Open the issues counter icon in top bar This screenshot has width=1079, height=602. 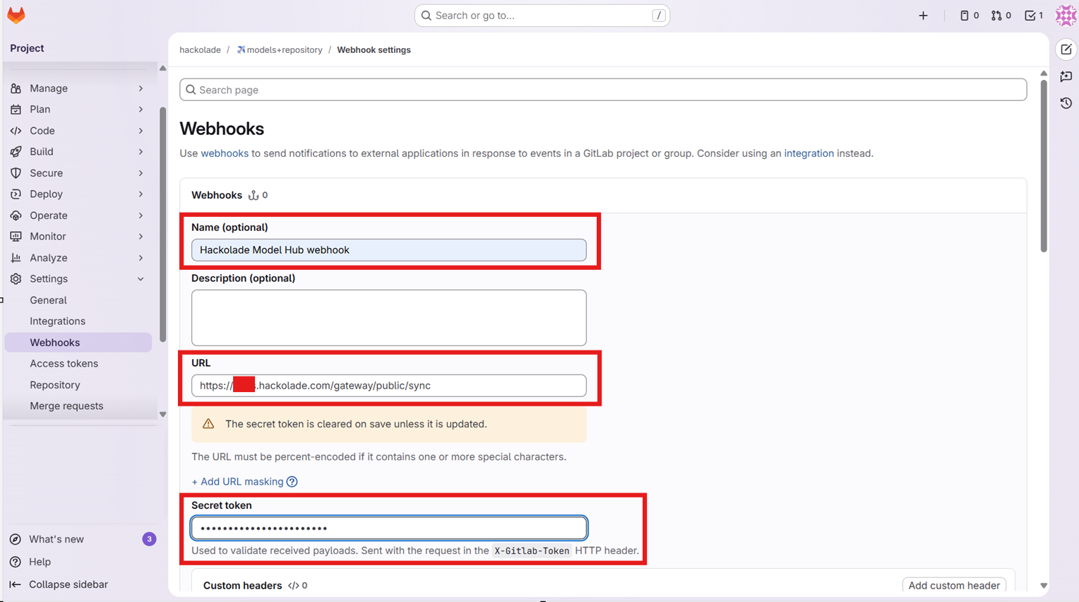coord(965,15)
